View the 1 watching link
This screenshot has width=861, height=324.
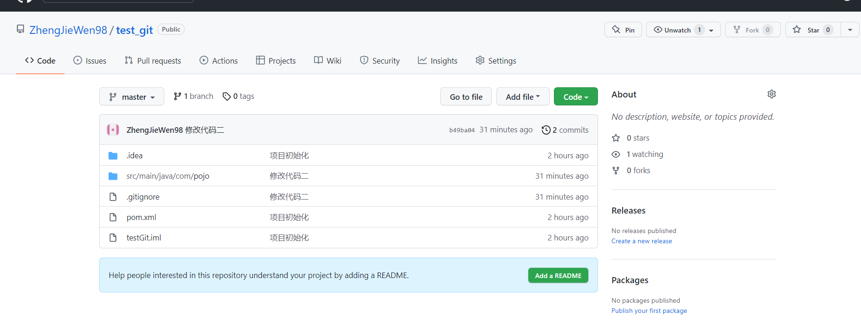(x=645, y=154)
